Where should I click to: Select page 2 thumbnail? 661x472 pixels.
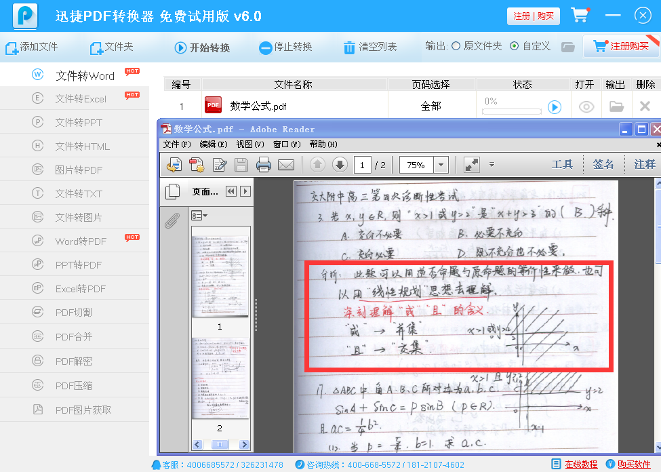[x=220, y=378]
